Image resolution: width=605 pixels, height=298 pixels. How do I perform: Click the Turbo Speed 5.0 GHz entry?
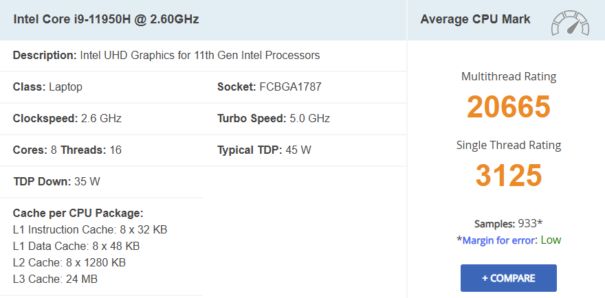273,118
